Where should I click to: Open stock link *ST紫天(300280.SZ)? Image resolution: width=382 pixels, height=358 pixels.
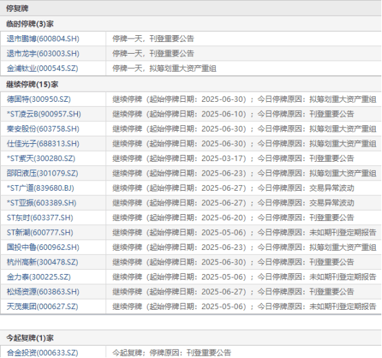coord(41,158)
